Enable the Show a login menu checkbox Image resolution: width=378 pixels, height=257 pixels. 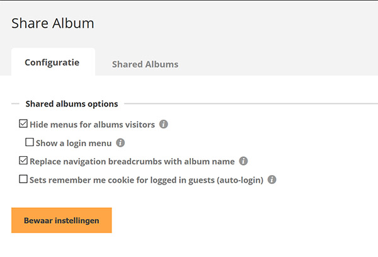point(30,142)
